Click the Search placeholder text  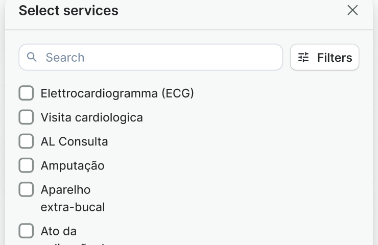pyautogui.click(x=65, y=57)
